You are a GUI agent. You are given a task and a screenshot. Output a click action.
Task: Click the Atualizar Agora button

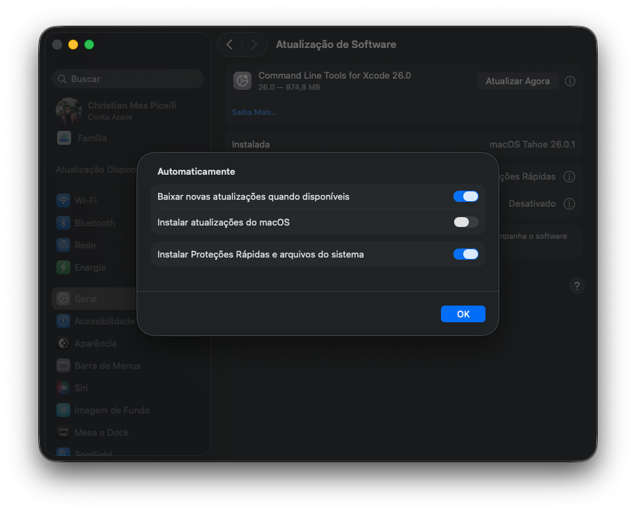tap(518, 81)
